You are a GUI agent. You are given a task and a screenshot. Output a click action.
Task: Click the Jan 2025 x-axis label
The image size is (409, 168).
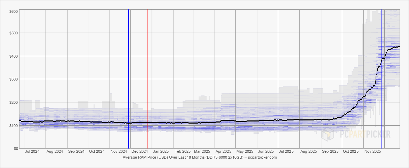tap(161, 152)
